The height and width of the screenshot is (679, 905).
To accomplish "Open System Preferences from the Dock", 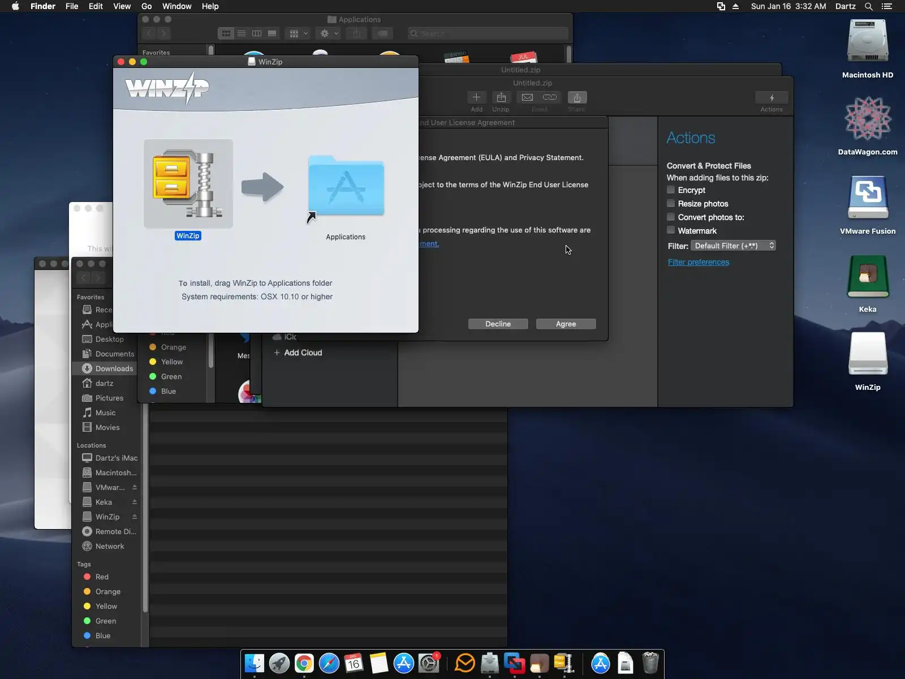I will tap(429, 663).
